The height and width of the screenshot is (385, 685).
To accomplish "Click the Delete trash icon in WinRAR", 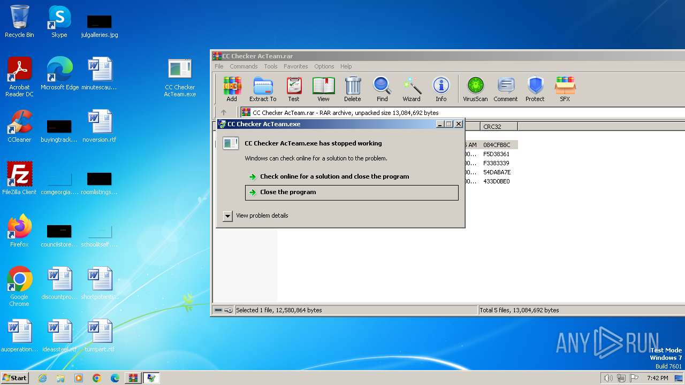I will coord(352,89).
